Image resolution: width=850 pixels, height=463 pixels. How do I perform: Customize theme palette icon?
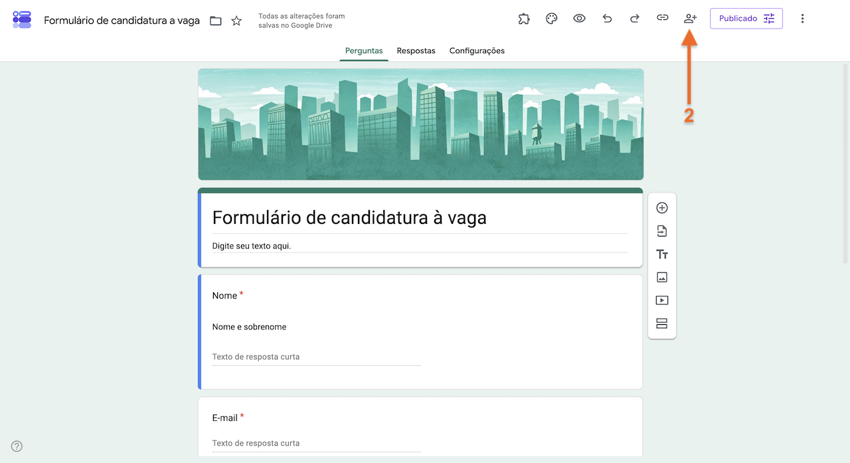(551, 19)
